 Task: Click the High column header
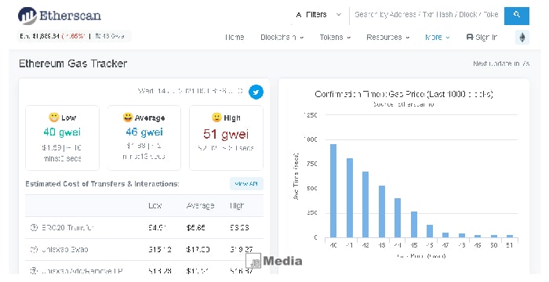[237, 206]
